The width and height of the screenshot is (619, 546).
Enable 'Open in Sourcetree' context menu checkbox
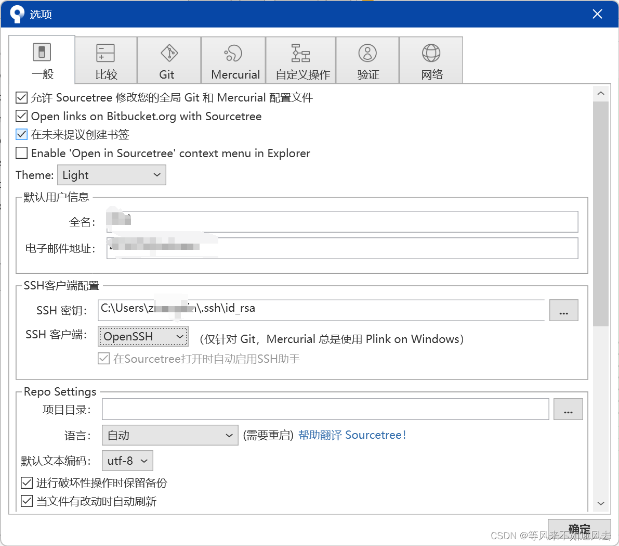22,153
